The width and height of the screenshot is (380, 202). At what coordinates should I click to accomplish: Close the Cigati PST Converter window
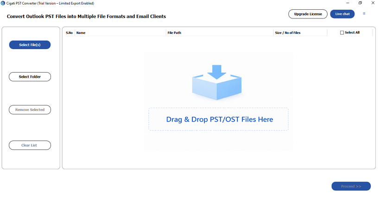pyautogui.click(x=373, y=3)
